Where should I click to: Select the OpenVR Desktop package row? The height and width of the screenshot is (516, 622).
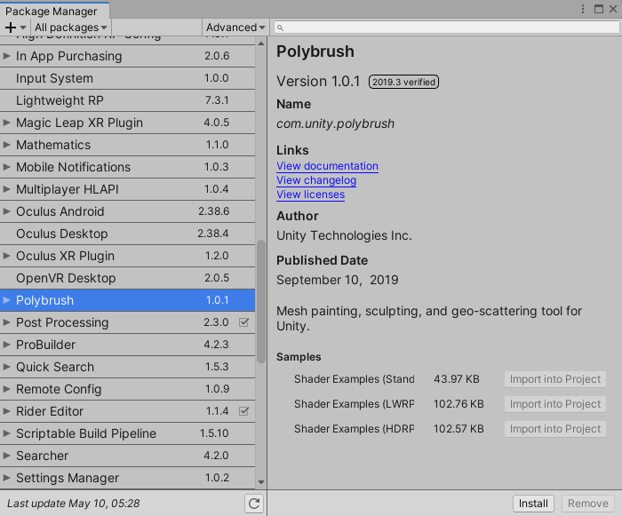tap(127, 278)
